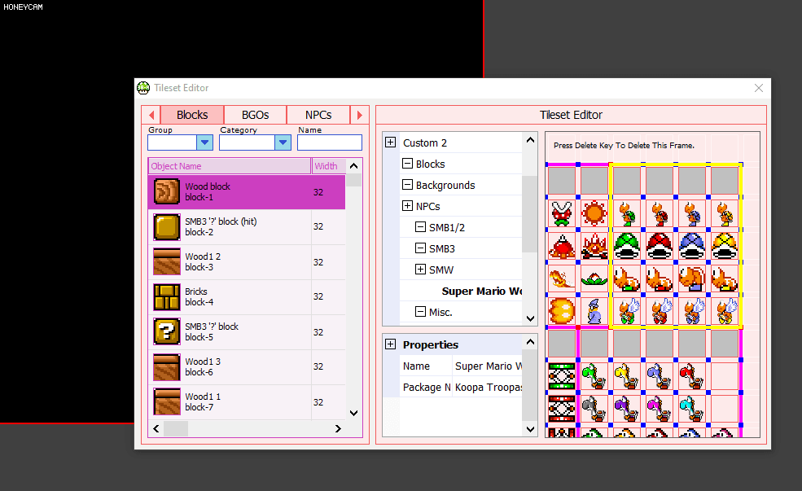
Task: Choose the yellow Yoshi tile
Action: pos(627,376)
